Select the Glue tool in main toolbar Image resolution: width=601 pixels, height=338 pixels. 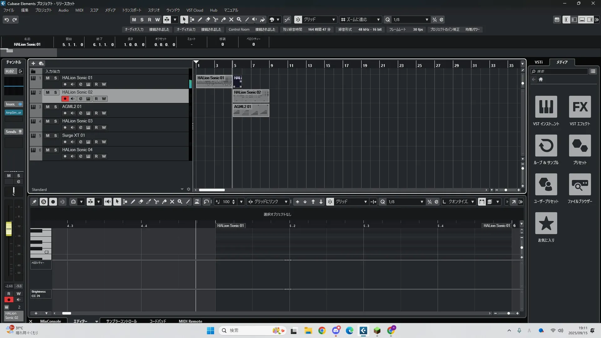pyautogui.click(x=223, y=19)
